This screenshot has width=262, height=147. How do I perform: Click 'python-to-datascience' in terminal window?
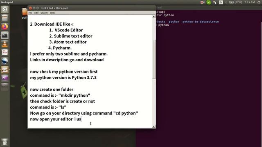(x=201, y=22)
